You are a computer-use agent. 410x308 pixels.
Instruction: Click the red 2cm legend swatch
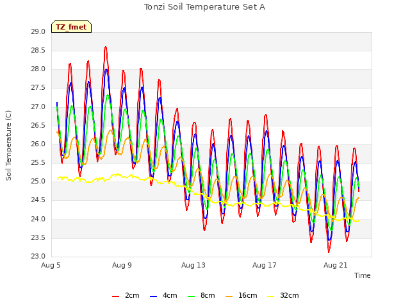tap(115, 296)
